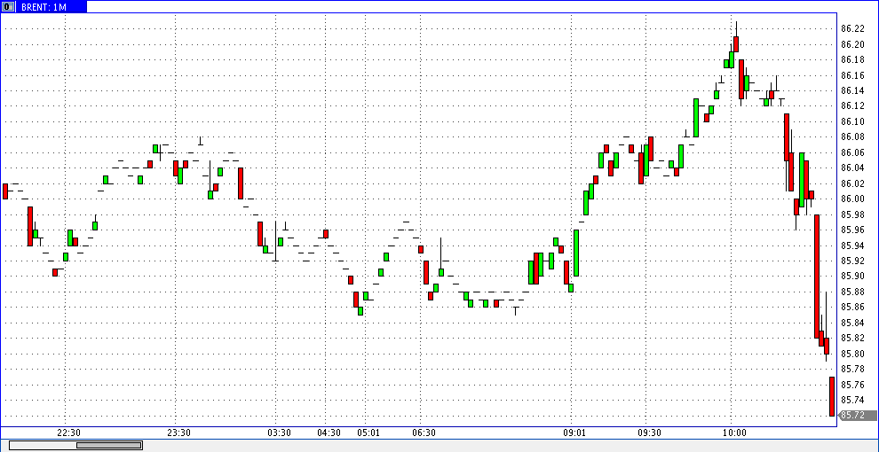Click the 04:30 time axis label

[329, 433]
